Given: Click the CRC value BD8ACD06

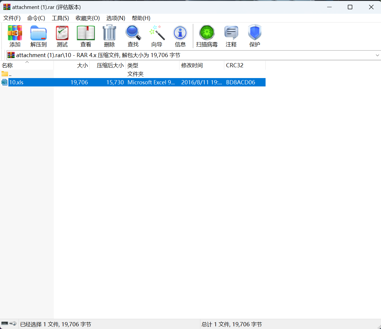Looking at the screenshot, I should pyautogui.click(x=241, y=82).
